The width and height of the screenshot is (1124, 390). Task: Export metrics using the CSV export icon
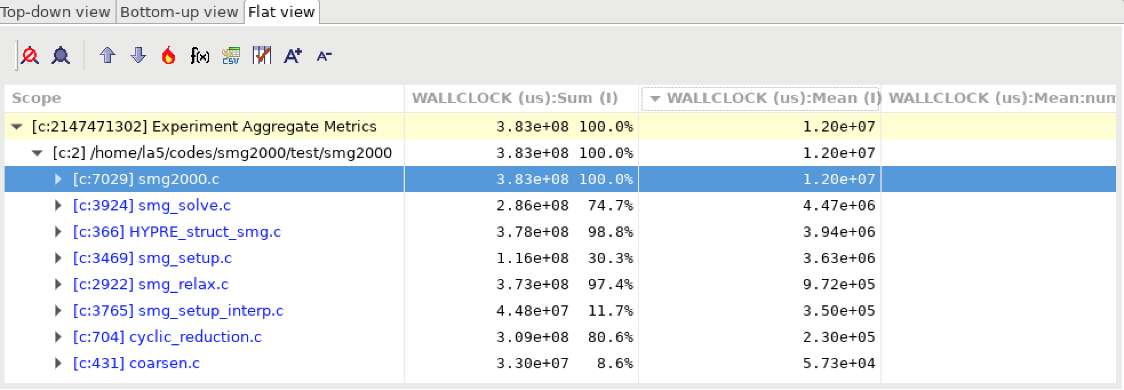pyautogui.click(x=231, y=55)
